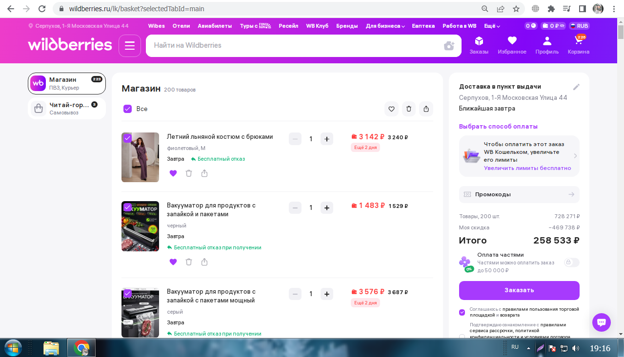Image resolution: width=624 pixels, height=357 pixels.
Task: Edit delivery address pencil icon
Action: [576, 87]
